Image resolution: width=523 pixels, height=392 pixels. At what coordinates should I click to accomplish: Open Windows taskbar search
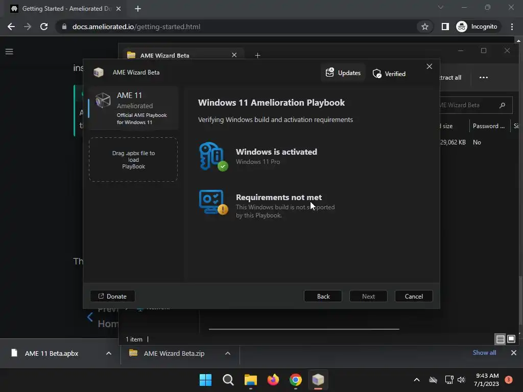[x=228, y=380]
